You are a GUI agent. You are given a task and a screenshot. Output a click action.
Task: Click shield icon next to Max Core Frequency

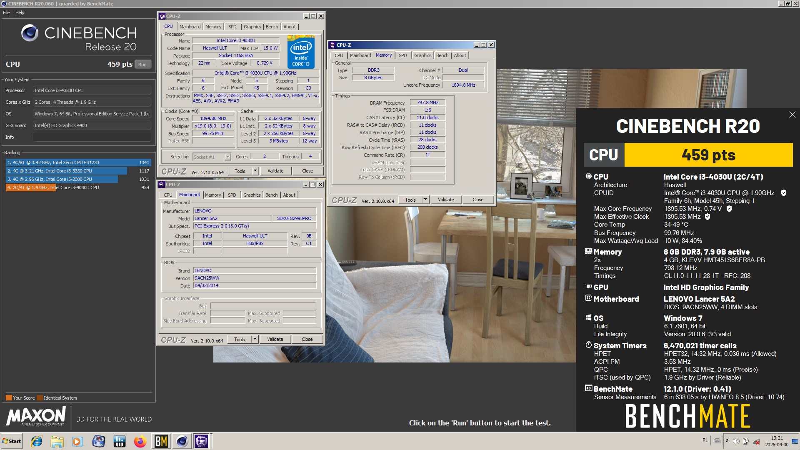click(x=729, y=209)
